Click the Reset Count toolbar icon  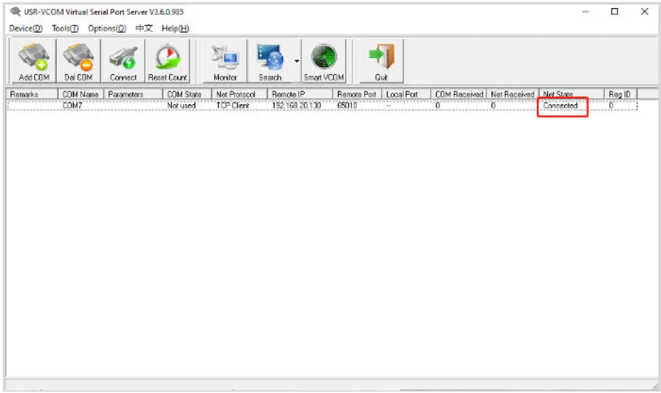click(x=168, y=61)
